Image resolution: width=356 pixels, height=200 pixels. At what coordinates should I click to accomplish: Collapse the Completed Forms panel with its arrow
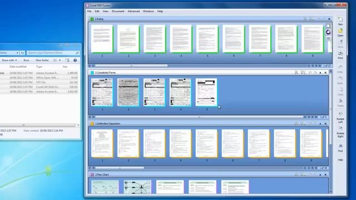pos(320,73)
